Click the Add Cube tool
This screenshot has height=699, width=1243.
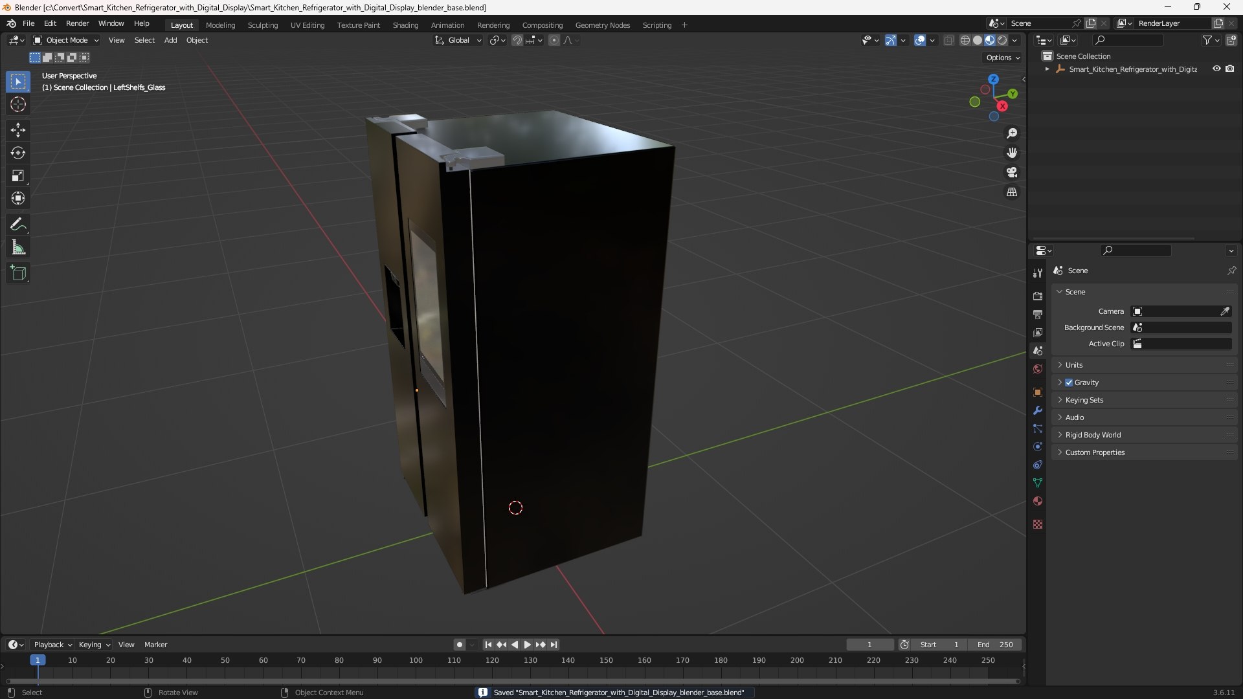[x=17, y=273]
